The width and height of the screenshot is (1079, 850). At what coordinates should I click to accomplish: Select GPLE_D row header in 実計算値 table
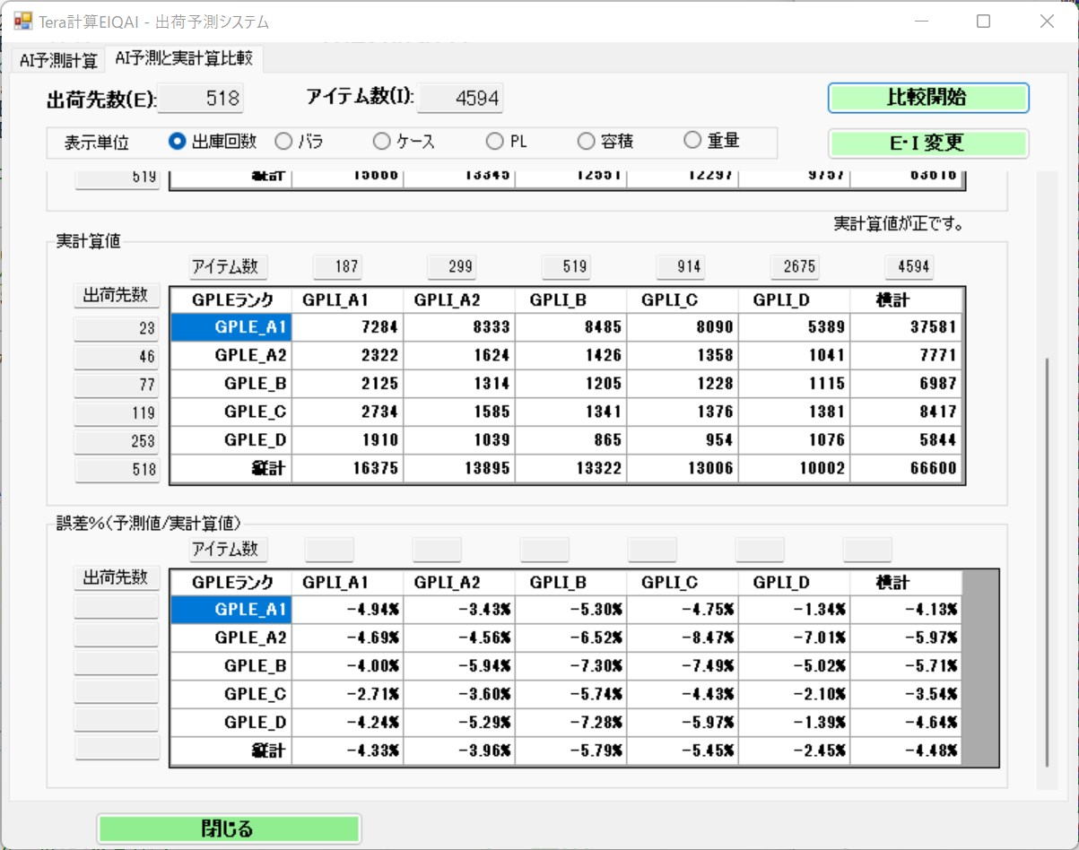pyautogui.click(x=231, y=439)
